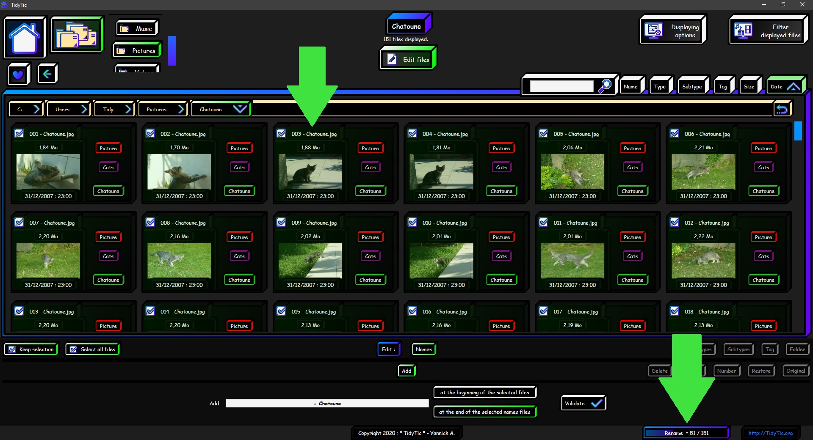Click the Edit files pencil button
813x440 pixels.
tap(408, 59)
